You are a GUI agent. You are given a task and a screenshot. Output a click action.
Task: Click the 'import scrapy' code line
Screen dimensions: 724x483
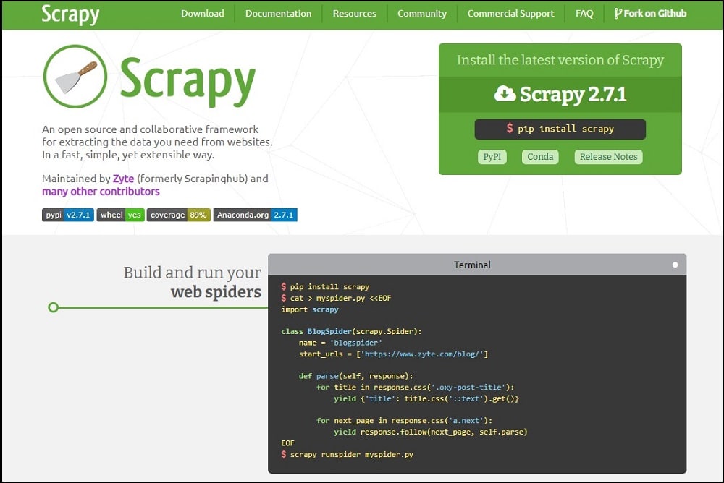pos(310,309)
